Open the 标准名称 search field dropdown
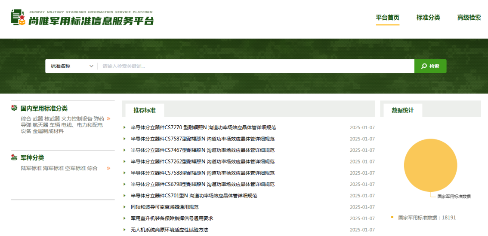Image resolution: width=488 pixels, height=236 pixels. pos(72,66)
